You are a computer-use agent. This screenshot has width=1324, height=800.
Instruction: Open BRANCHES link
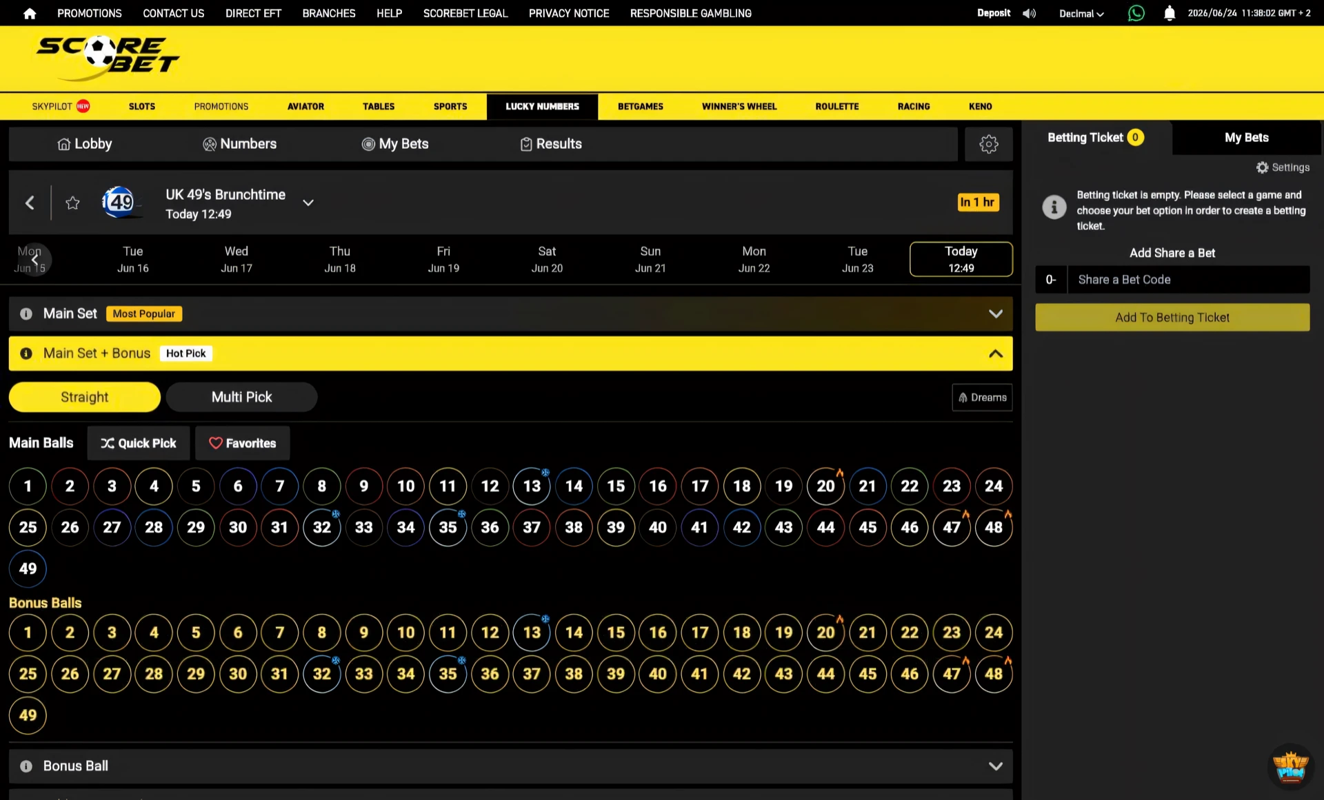pyautogui.click(x=328, y=13)
